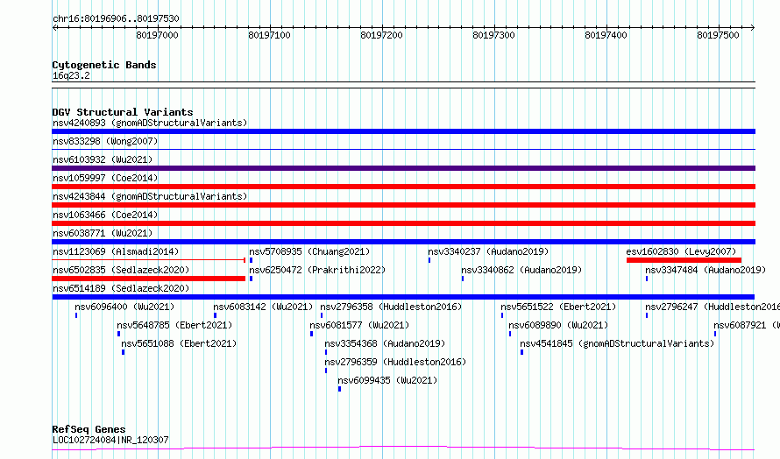Open variant nsv833298 (Wong2007) label
Screen dimensions: 780x459
point(105,141)
